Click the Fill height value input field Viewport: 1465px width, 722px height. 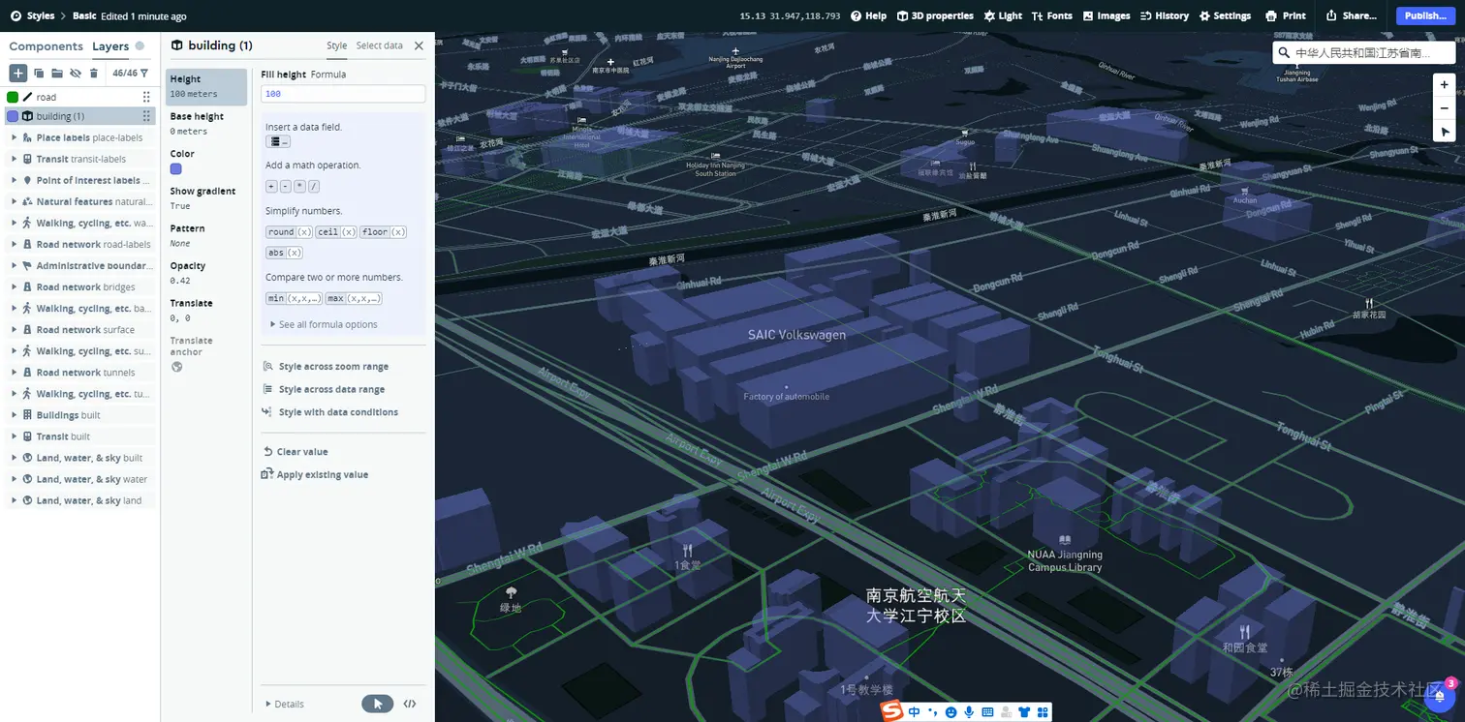[x=343, y=94]
